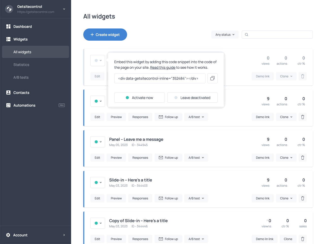The width and height of the screenshot is (325, 244).
Task: Click the Getsitecontrol logo in the sidebar
Action: pos(9,9)
